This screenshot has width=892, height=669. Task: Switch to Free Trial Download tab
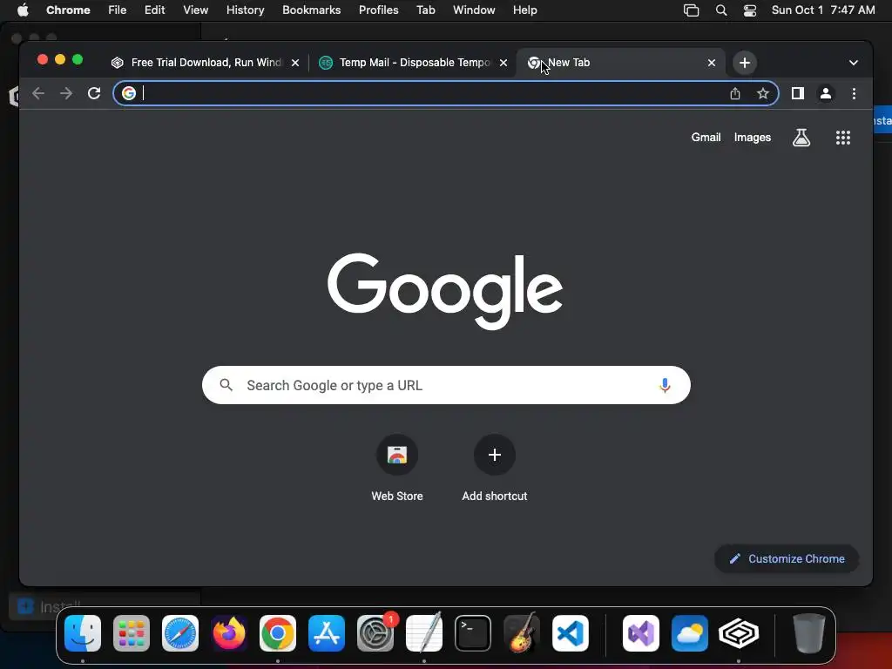(x=205, y=63)
